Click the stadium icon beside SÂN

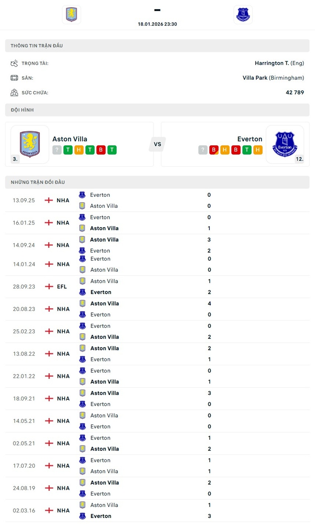pos(14,78)
